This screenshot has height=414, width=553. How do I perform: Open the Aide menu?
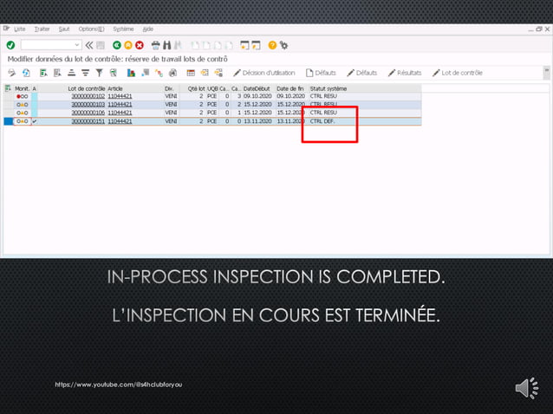[147, 29]
